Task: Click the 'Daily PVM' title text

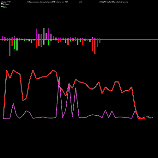Action: coord(6,2)
